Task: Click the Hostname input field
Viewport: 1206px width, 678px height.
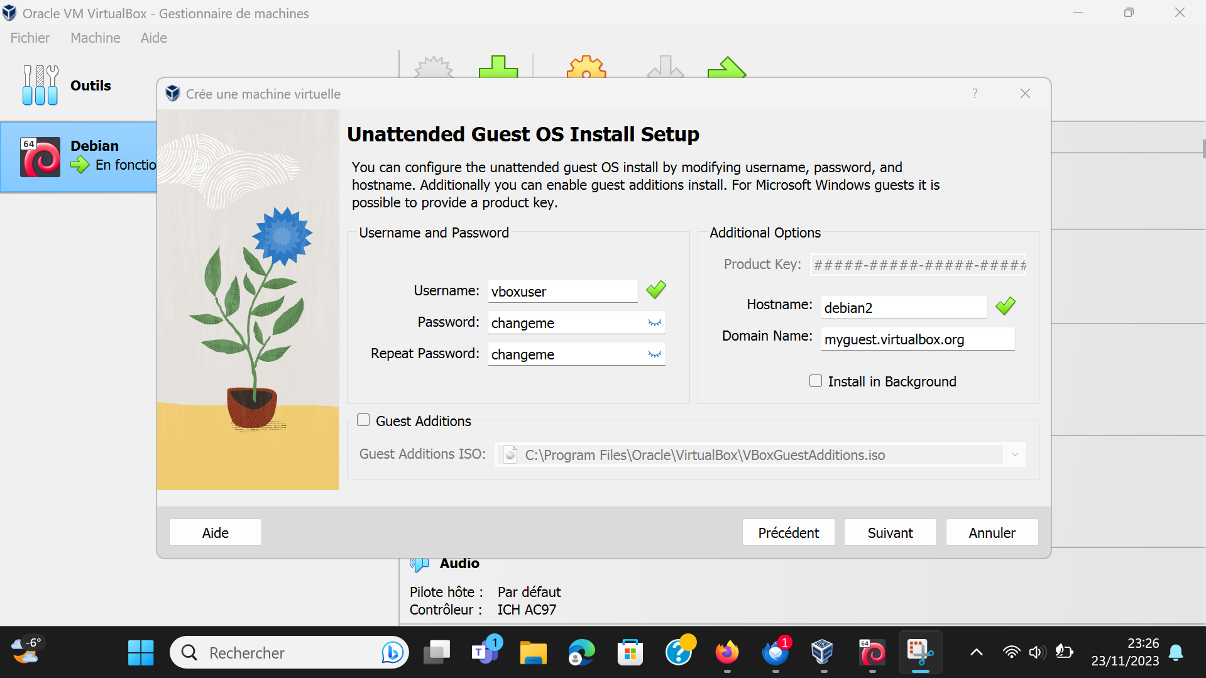Action: [x=904, y=307]
